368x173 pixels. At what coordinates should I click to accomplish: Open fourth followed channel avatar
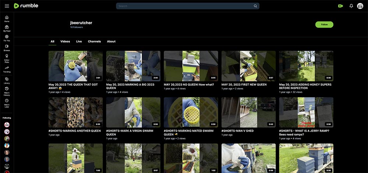coord(7,146)
